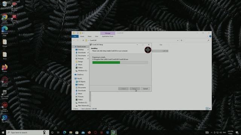Screen dimensions: 241x135
Task: Open the VPN shield desktop shortcut
Action: tap(5, 119)
